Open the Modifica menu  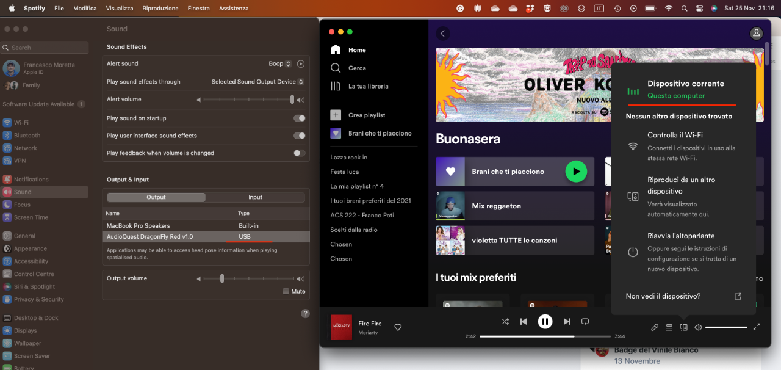coord(85,9)
